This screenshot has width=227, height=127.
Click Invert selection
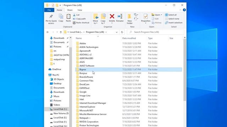tap(174, 23)
